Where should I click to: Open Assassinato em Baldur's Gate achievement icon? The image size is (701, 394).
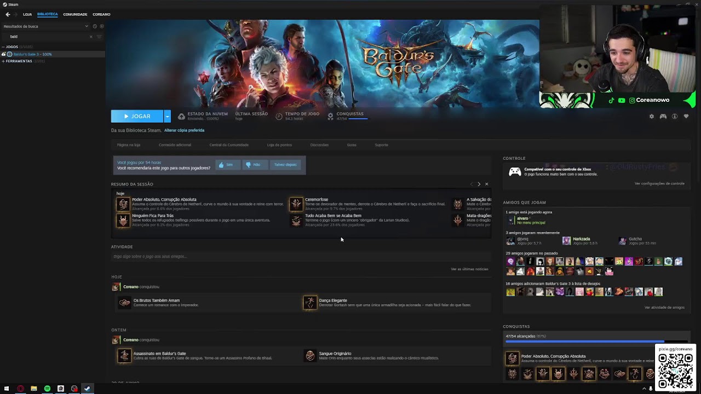[x=124, y=356]
